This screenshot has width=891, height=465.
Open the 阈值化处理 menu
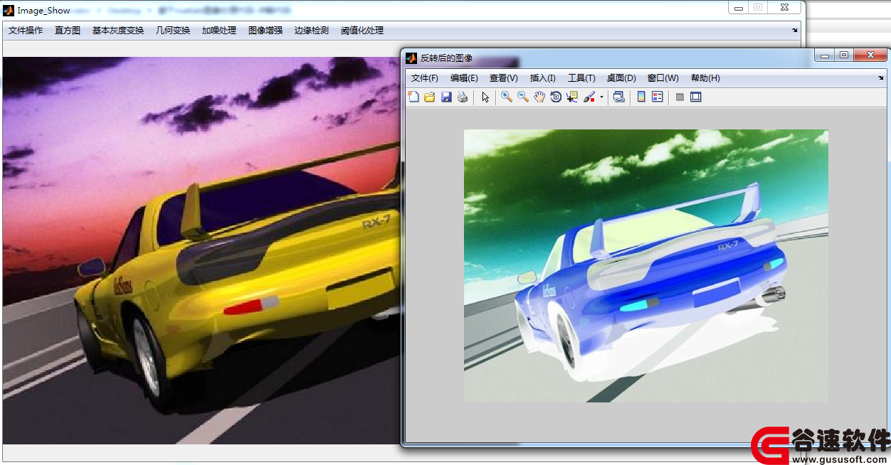pyautogui.click(x=362, y=31)
